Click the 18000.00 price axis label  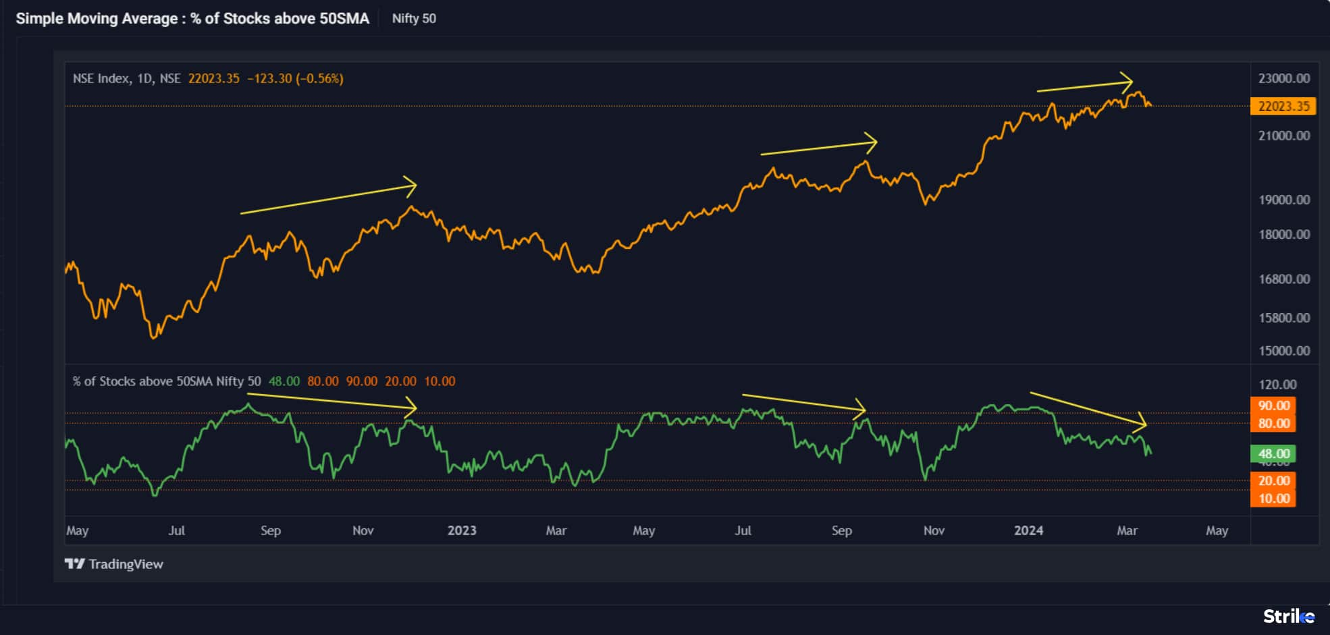coord(1283,235)
